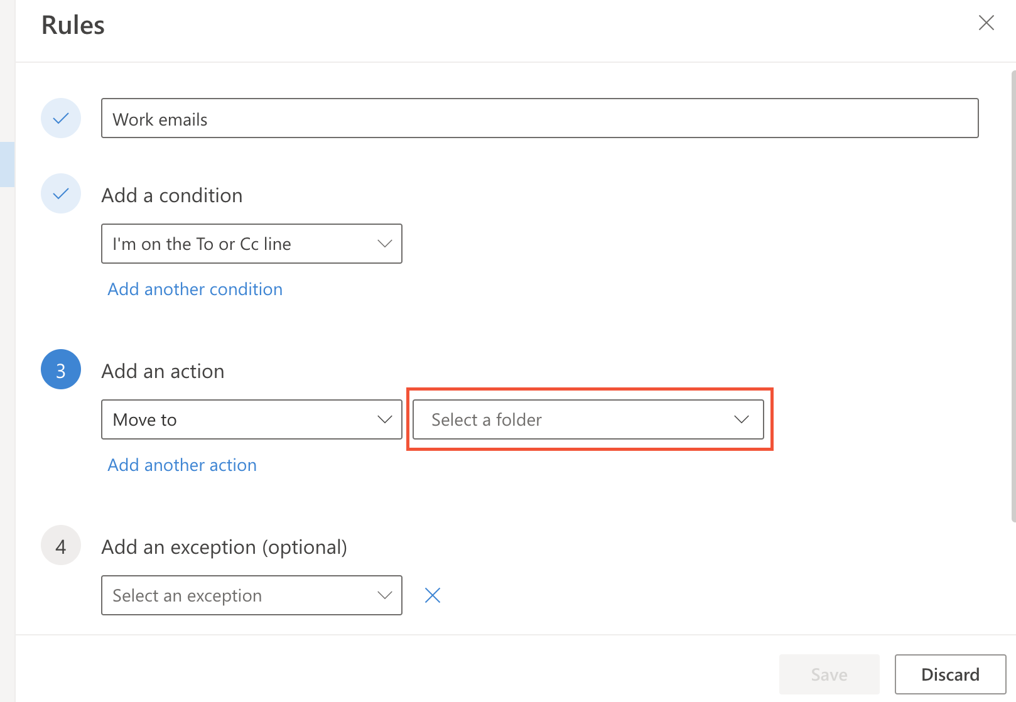Click Add another condition
The width and height of the screenshot is (1016, 702).
pyautogui.click(x=195, y=289)
